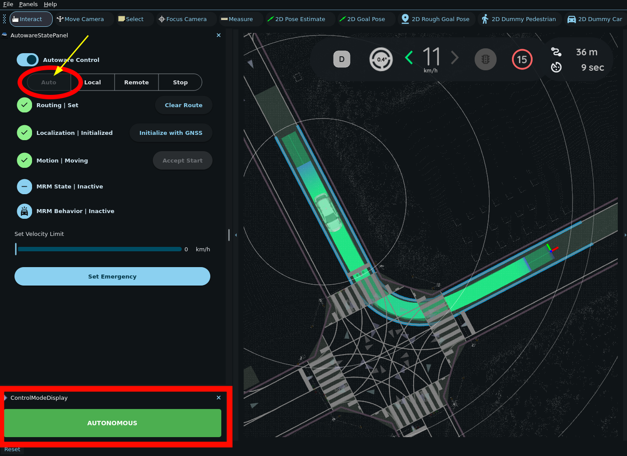Choose the 2D Dummy Car tool
This screenshot has width=627, height=456.
point(595,19)
